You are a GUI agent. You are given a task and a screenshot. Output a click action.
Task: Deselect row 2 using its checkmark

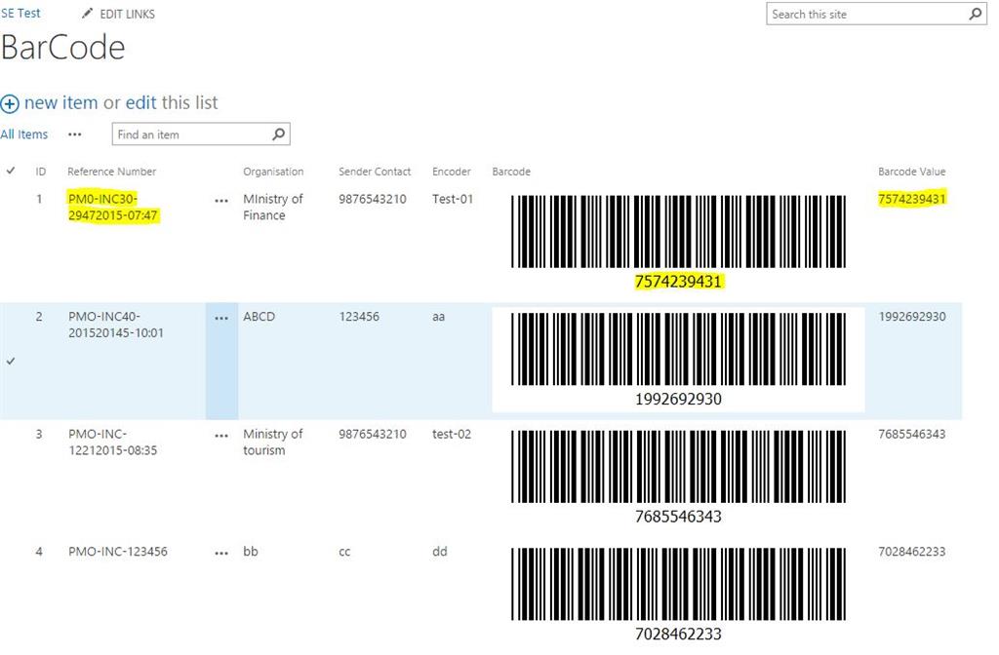coord(11,361)
